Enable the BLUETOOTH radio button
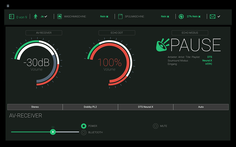This screenshot has width=236, height=147. (84, 132)
